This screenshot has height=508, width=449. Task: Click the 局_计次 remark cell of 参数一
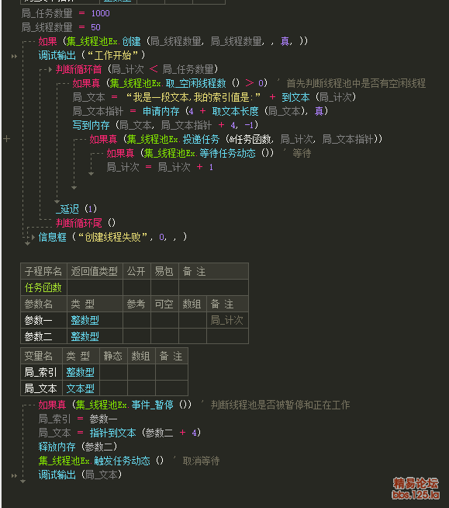pos(227,320)
